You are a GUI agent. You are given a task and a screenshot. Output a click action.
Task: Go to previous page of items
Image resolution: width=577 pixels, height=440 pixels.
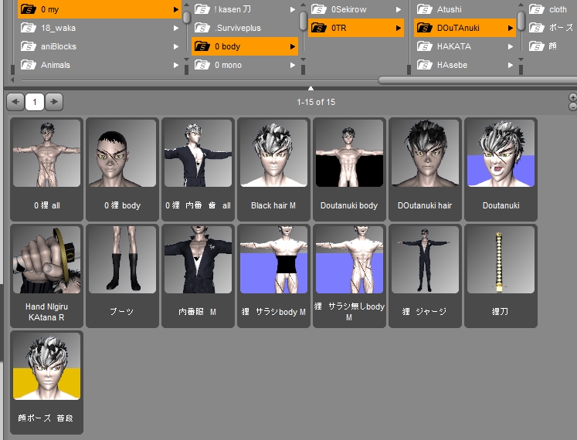pyautogui.click(x=15, y=102)
